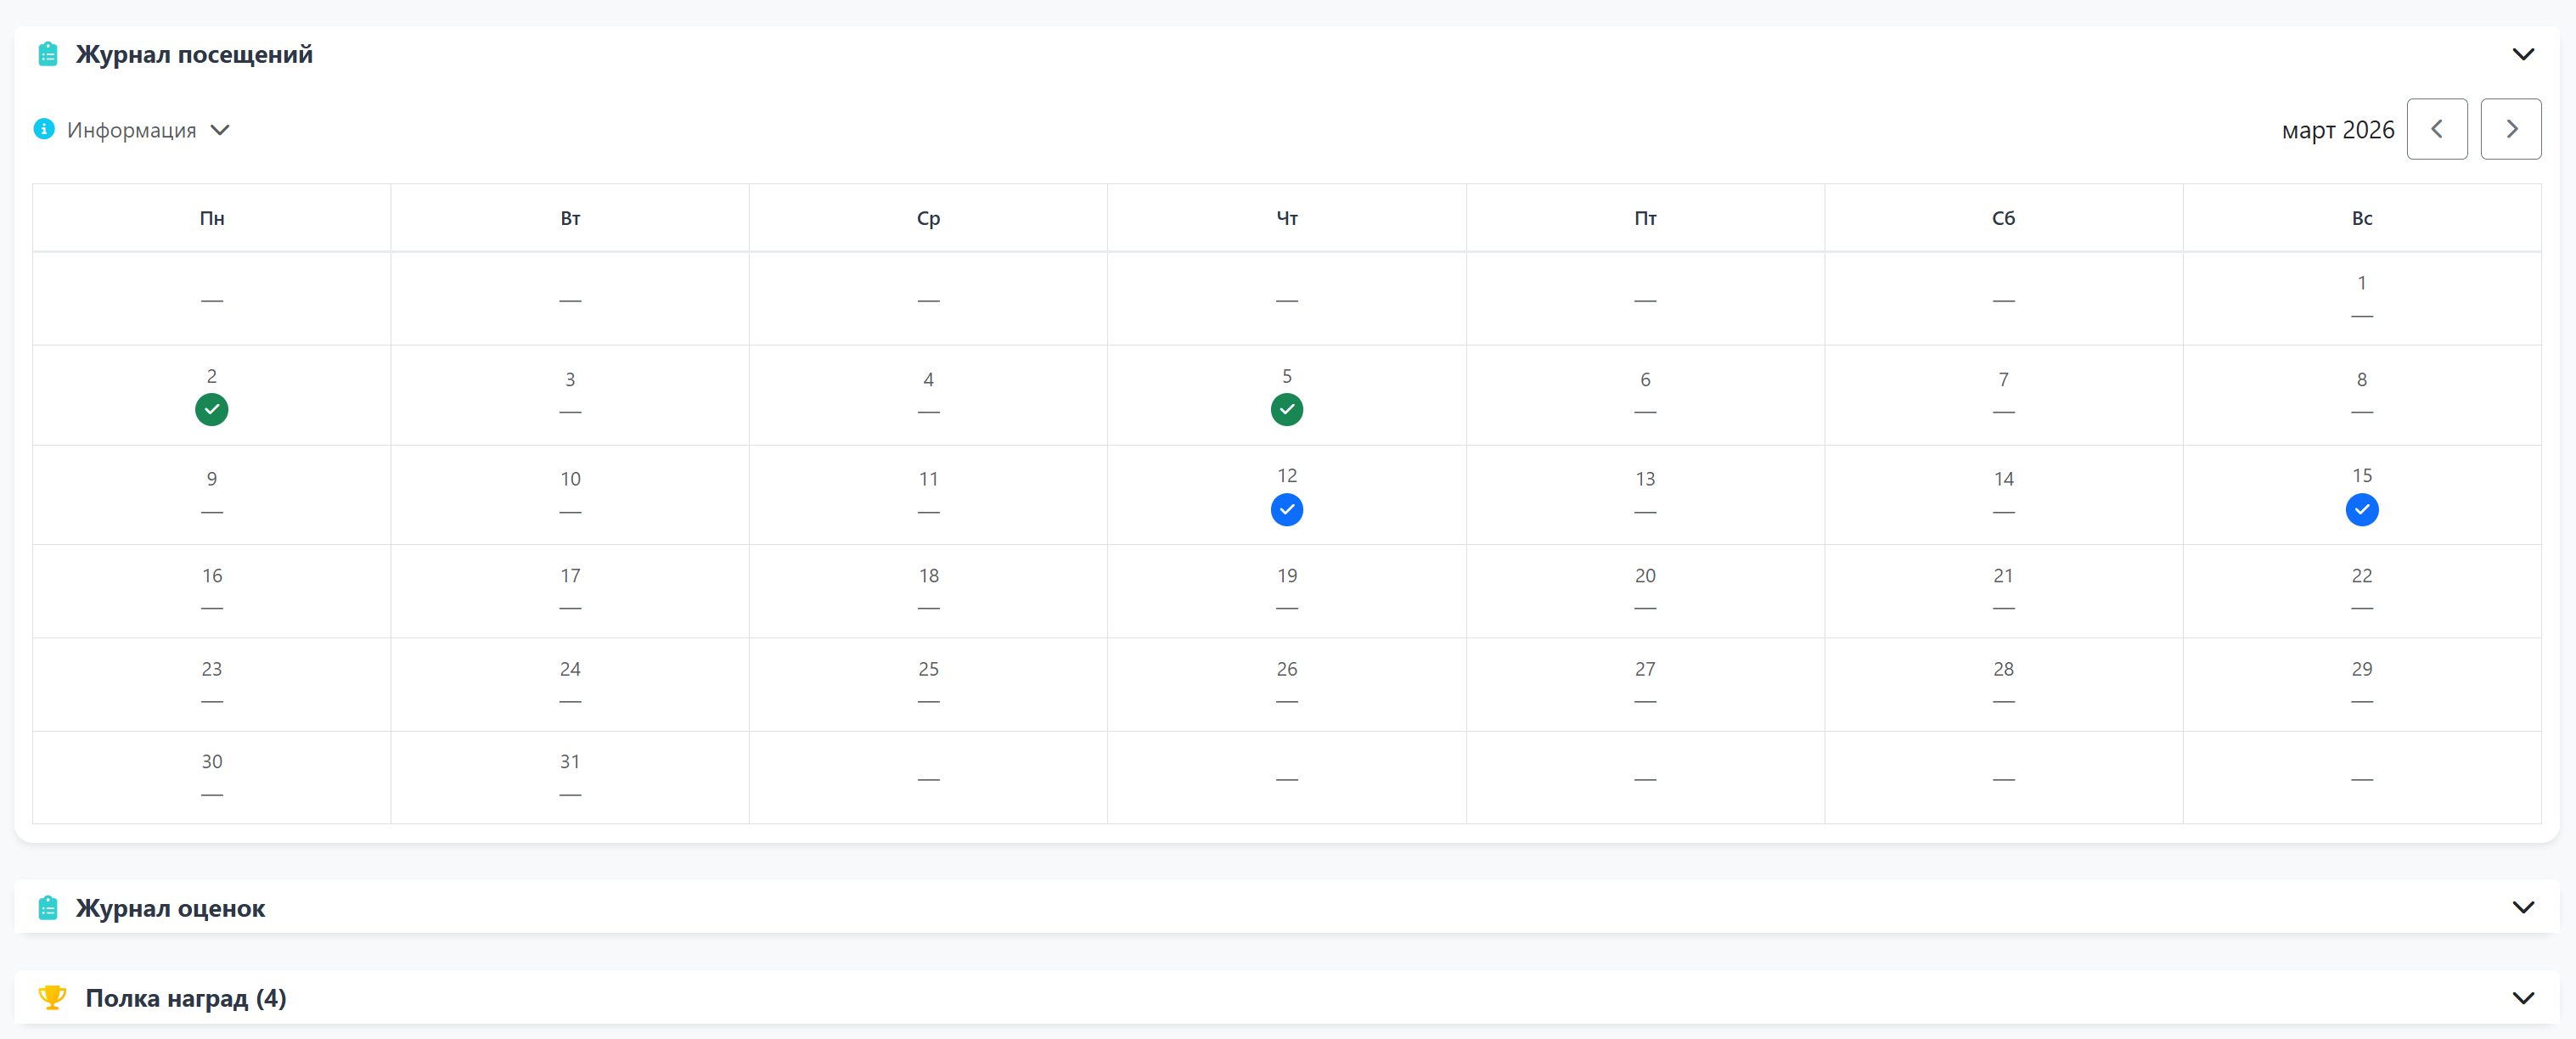Image resolution: width=2576 pixels, height=1039 pixels.
Task: Click the blue checkmark on March 15
Action: tap(2361, 510)
